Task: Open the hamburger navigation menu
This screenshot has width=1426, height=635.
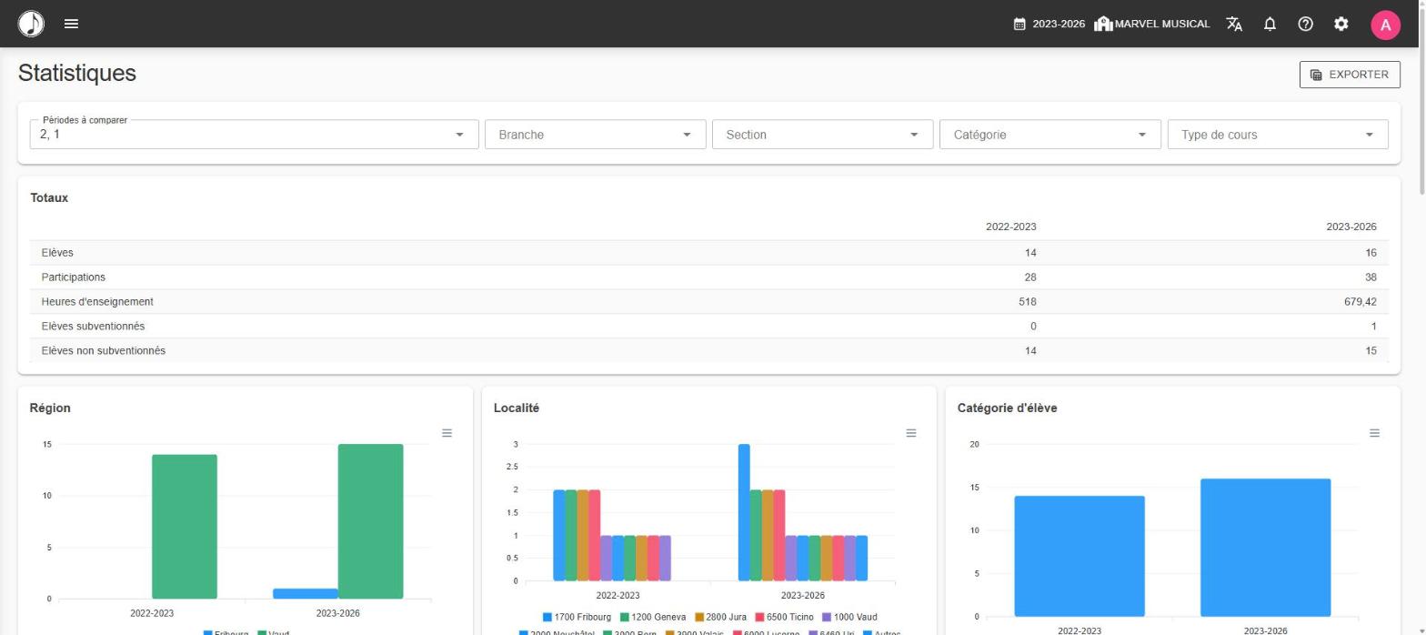Action: (x=71, y=24)
